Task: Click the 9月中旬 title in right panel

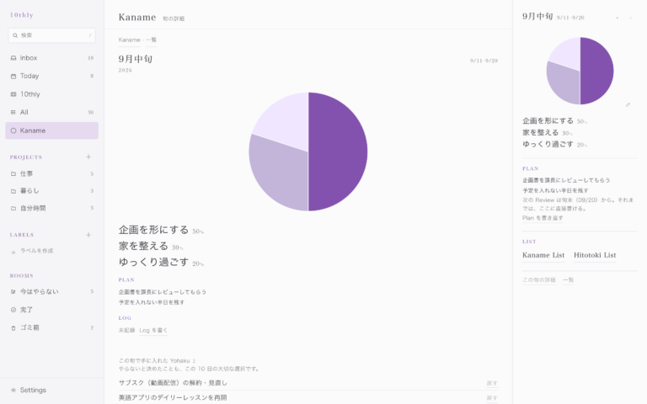Action: click(x=537, y=17)
